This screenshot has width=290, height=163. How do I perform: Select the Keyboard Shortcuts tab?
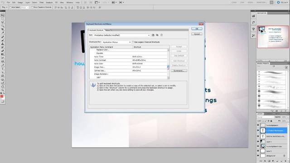(x=96, y=30)
